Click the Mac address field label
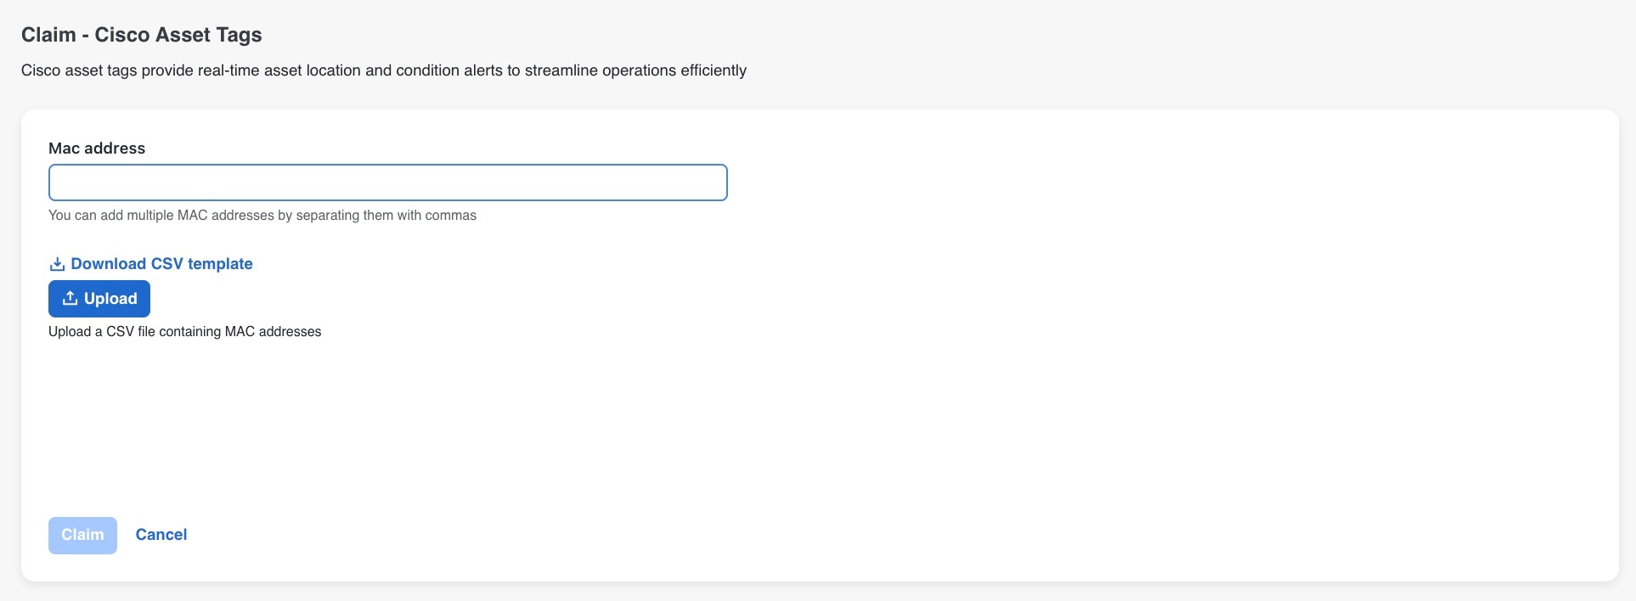This screenshot has height=601, width=1636. (97, 149)
